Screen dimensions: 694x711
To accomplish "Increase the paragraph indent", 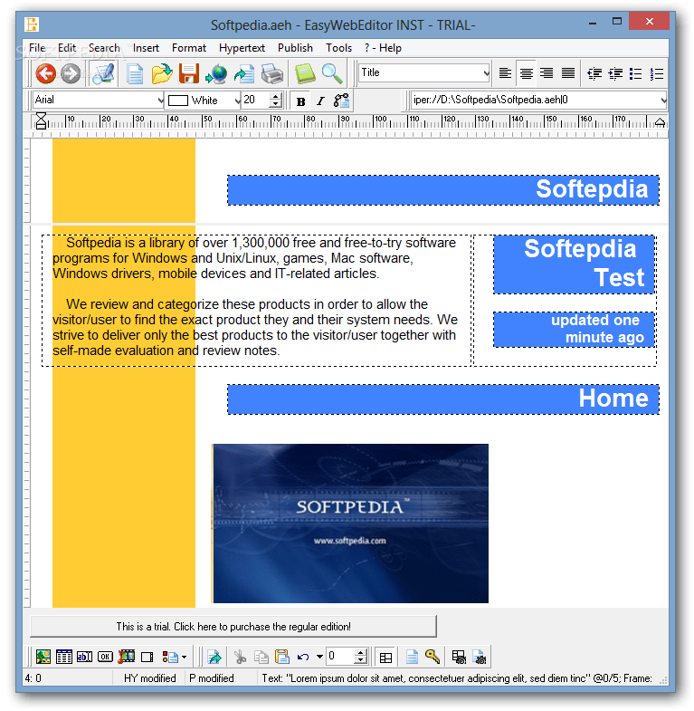I will pos(615,73).
